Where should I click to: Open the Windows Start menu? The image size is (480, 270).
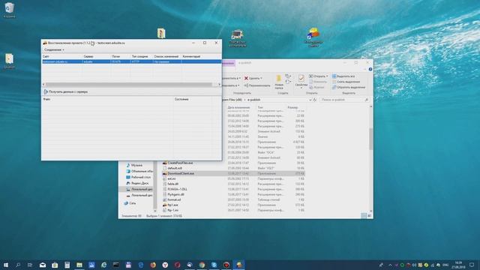[5, 265]
